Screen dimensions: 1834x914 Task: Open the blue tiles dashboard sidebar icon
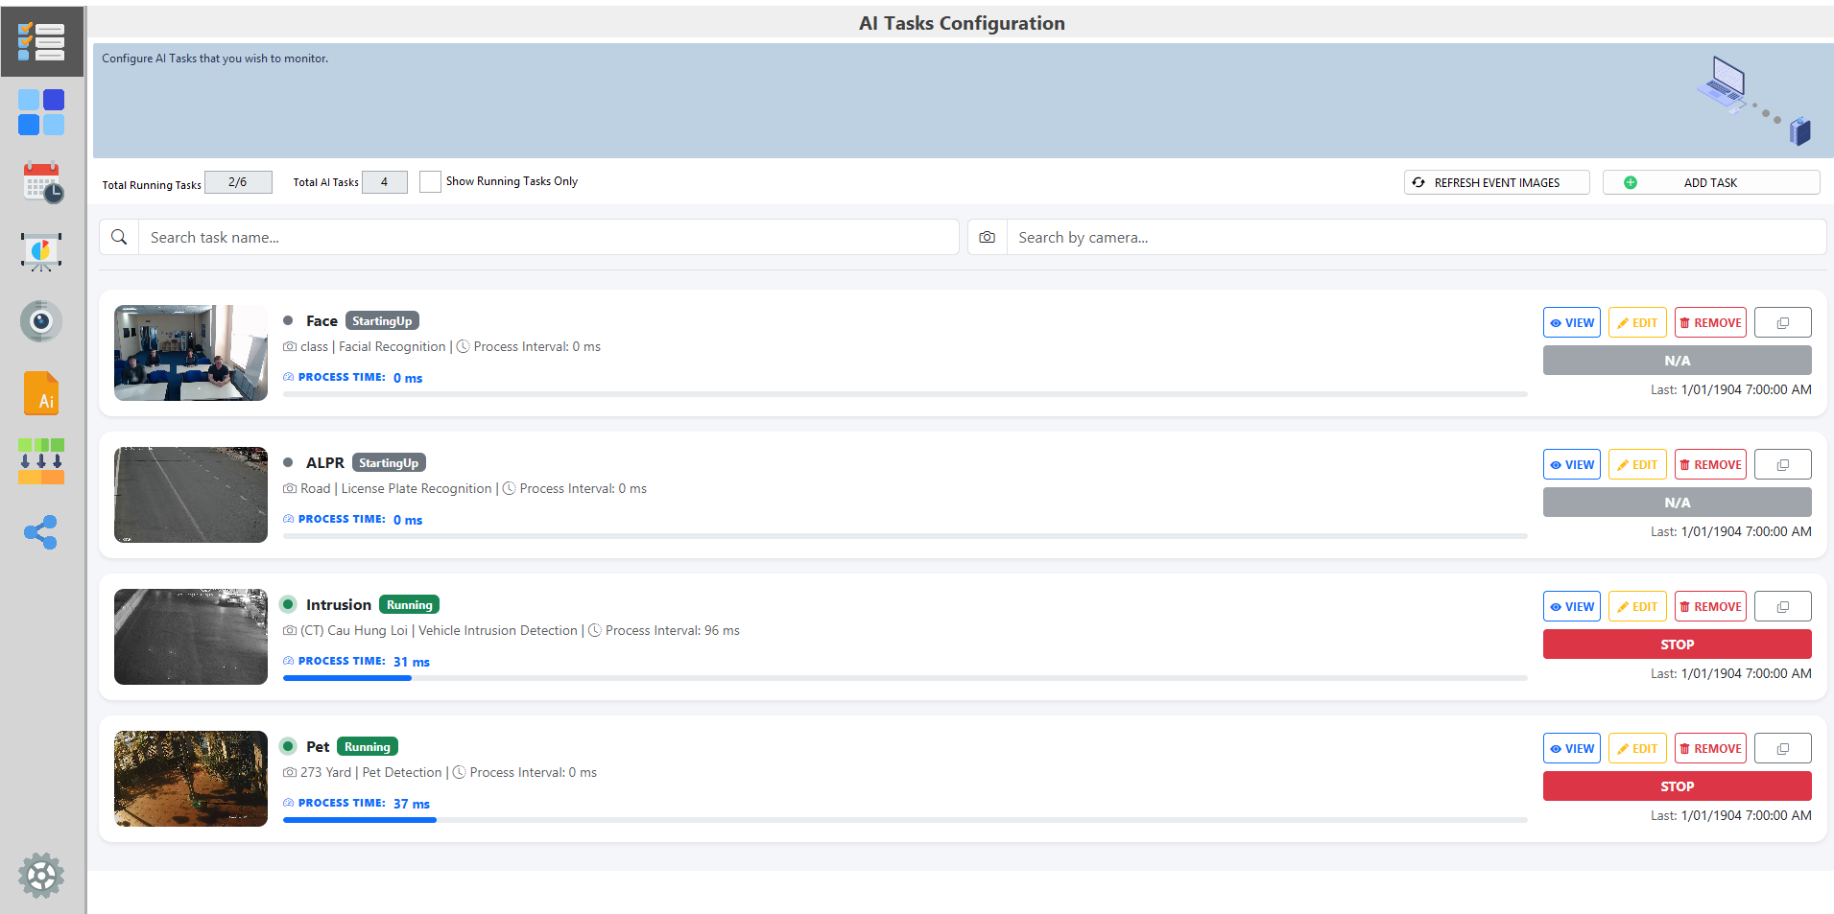41,112
